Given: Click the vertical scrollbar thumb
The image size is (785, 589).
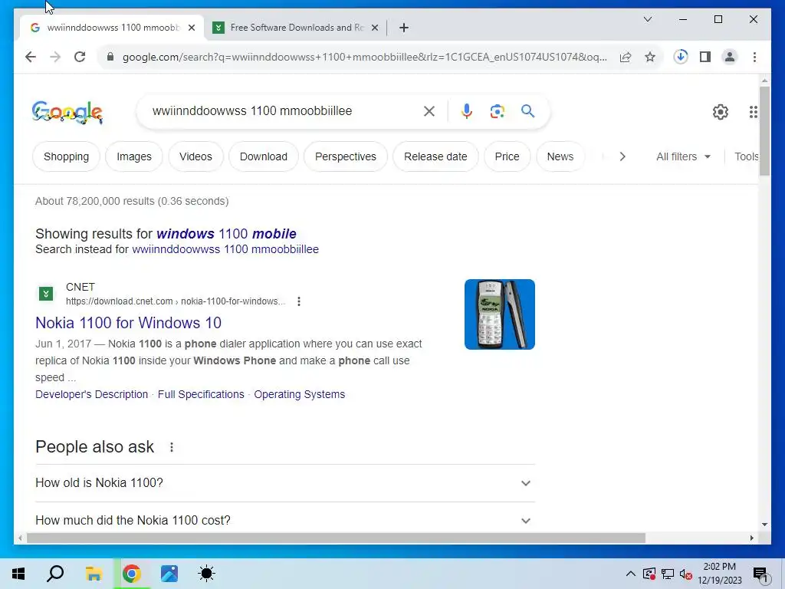Looking at the screenshot, I should tap(764, 130).
